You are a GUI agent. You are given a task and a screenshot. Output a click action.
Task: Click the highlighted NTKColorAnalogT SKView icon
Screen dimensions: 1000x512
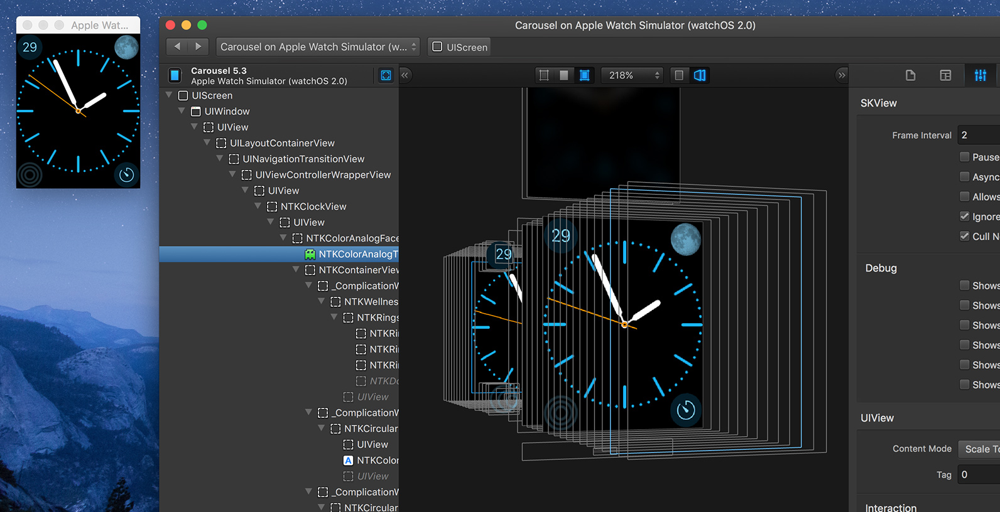tap(310, 254)
